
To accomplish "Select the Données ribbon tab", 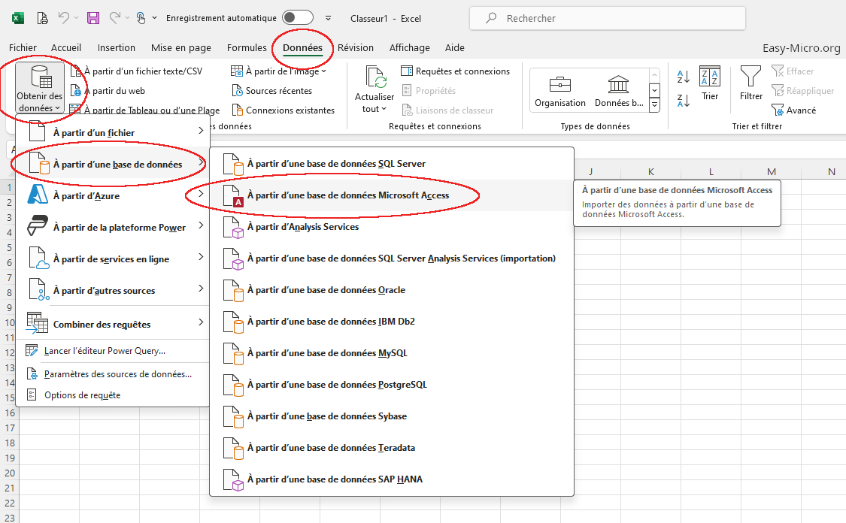I will tap(303, 47).
